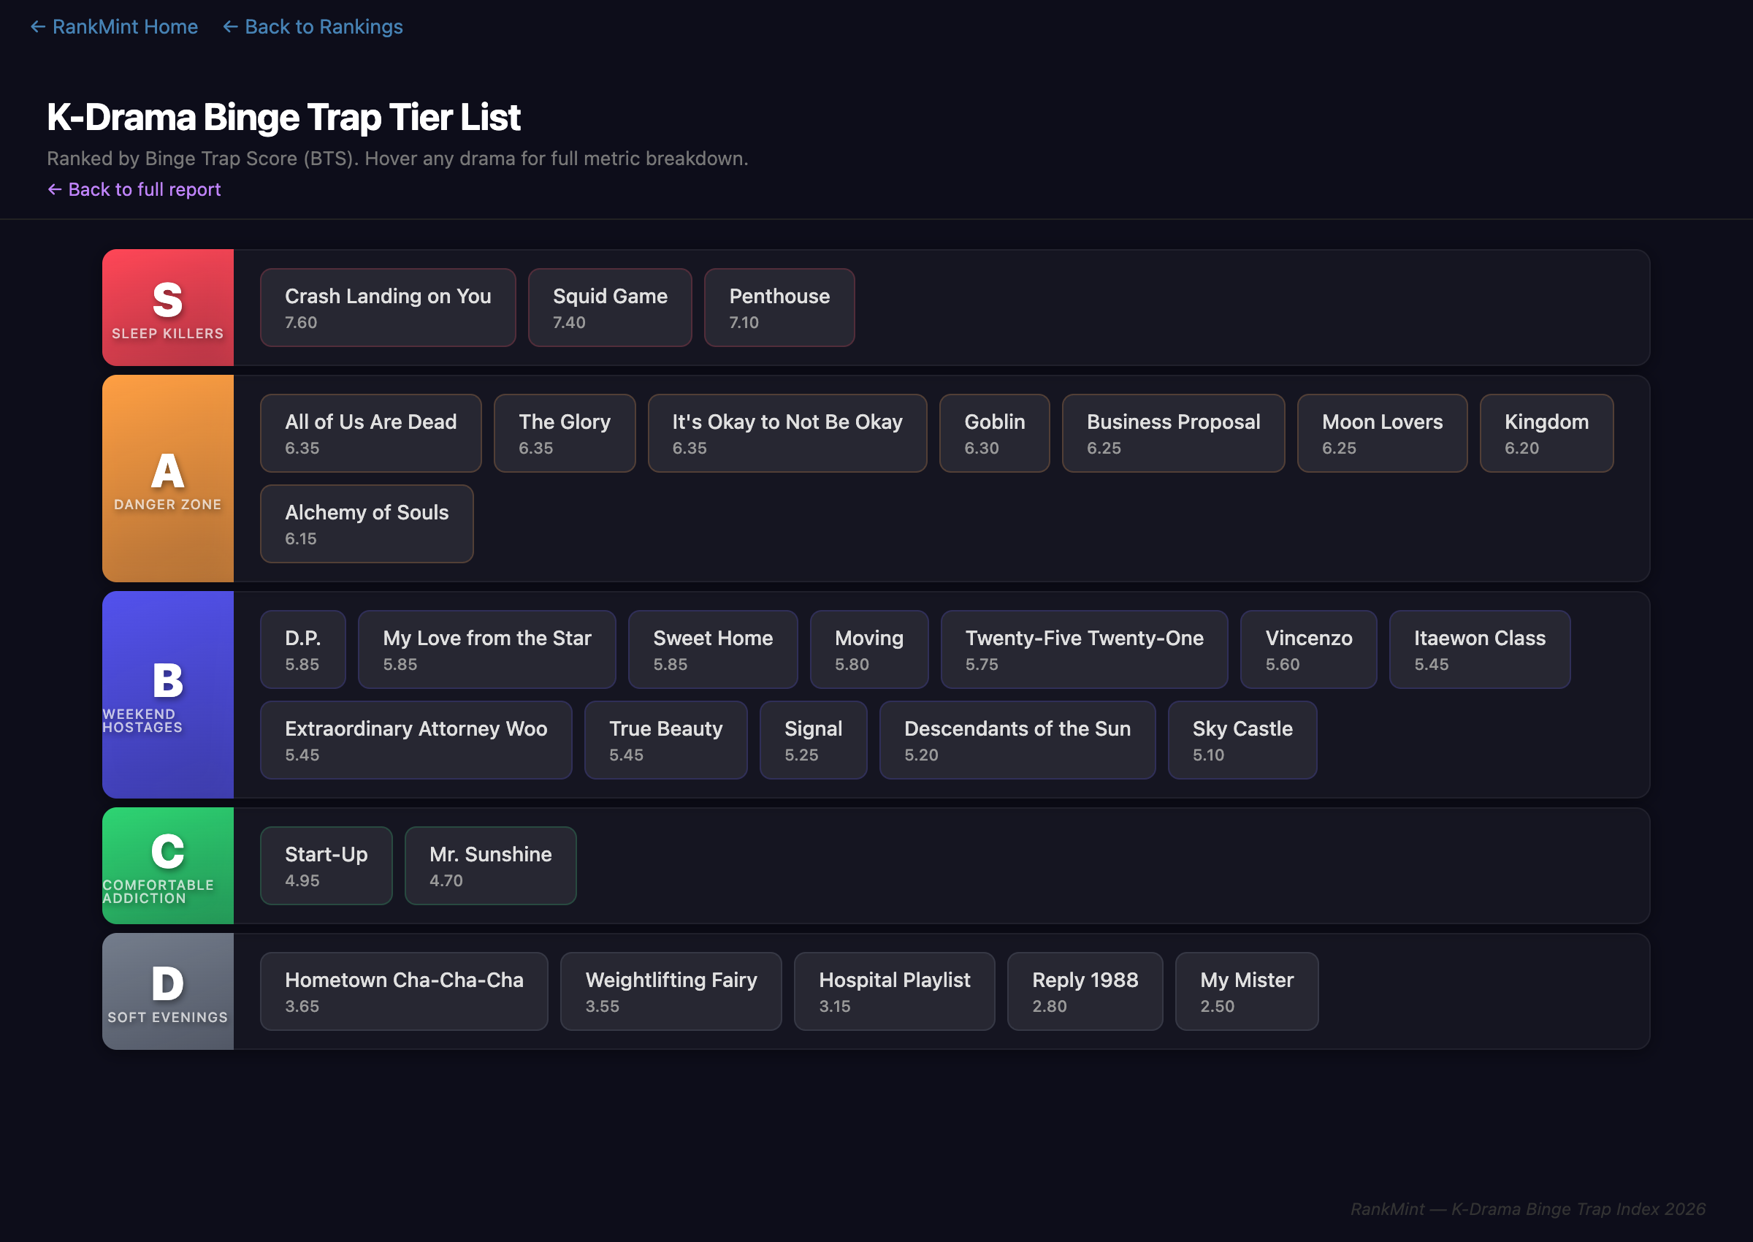Select the Squid Game drama card
1753x1242 pixels.
pos(609,308)
